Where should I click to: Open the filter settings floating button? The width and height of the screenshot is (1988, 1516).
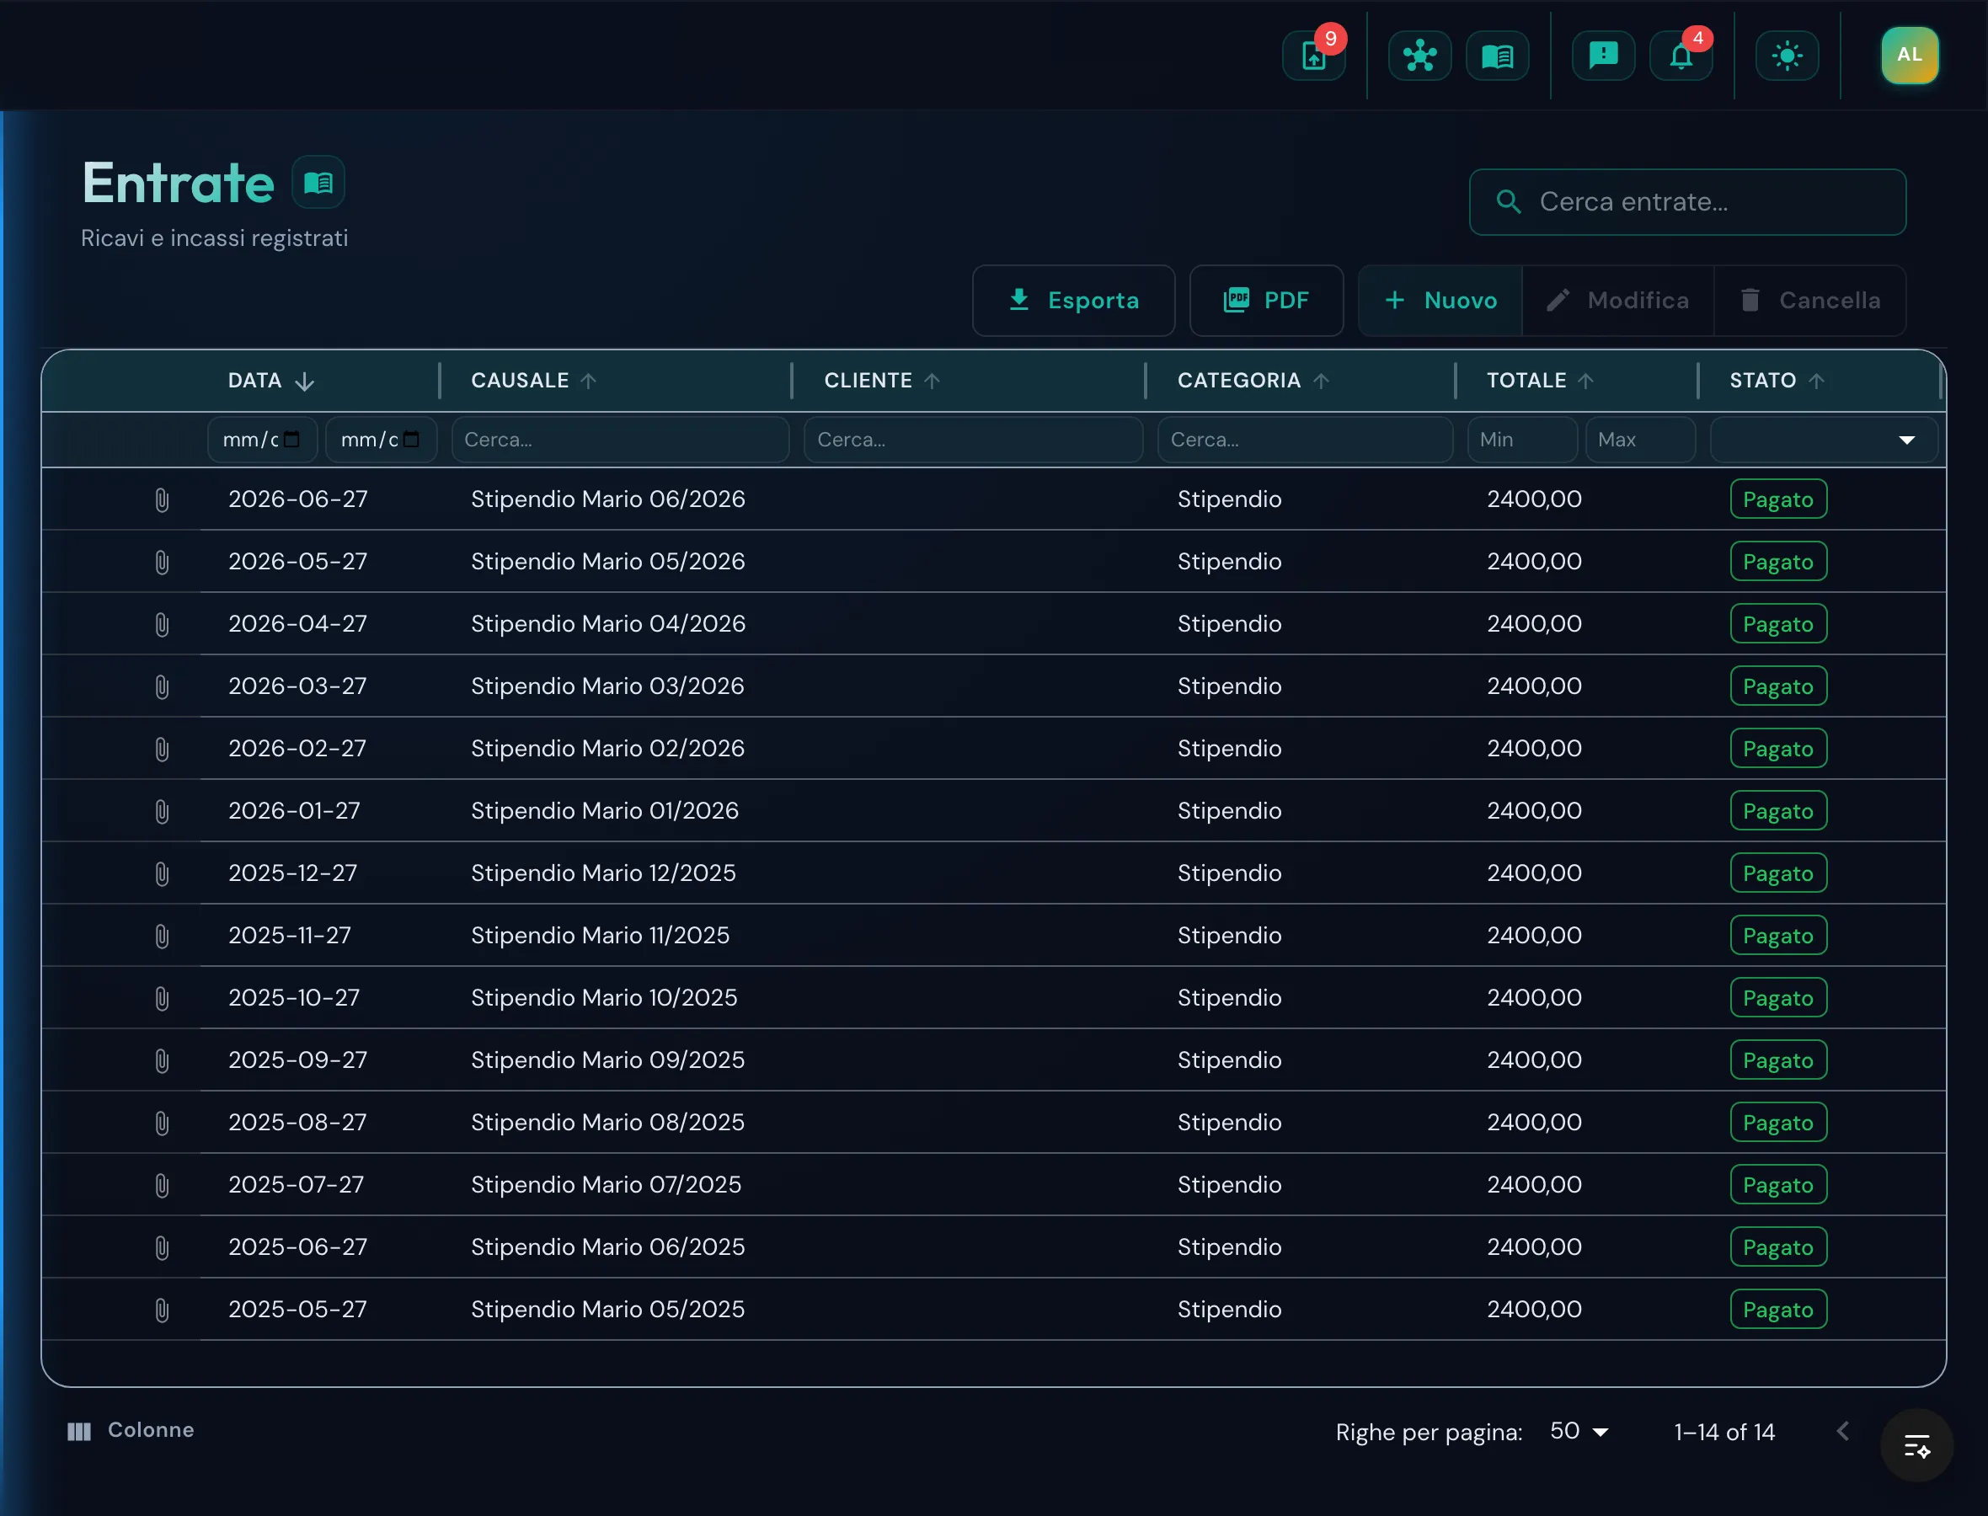[x=1916, y=1445]
